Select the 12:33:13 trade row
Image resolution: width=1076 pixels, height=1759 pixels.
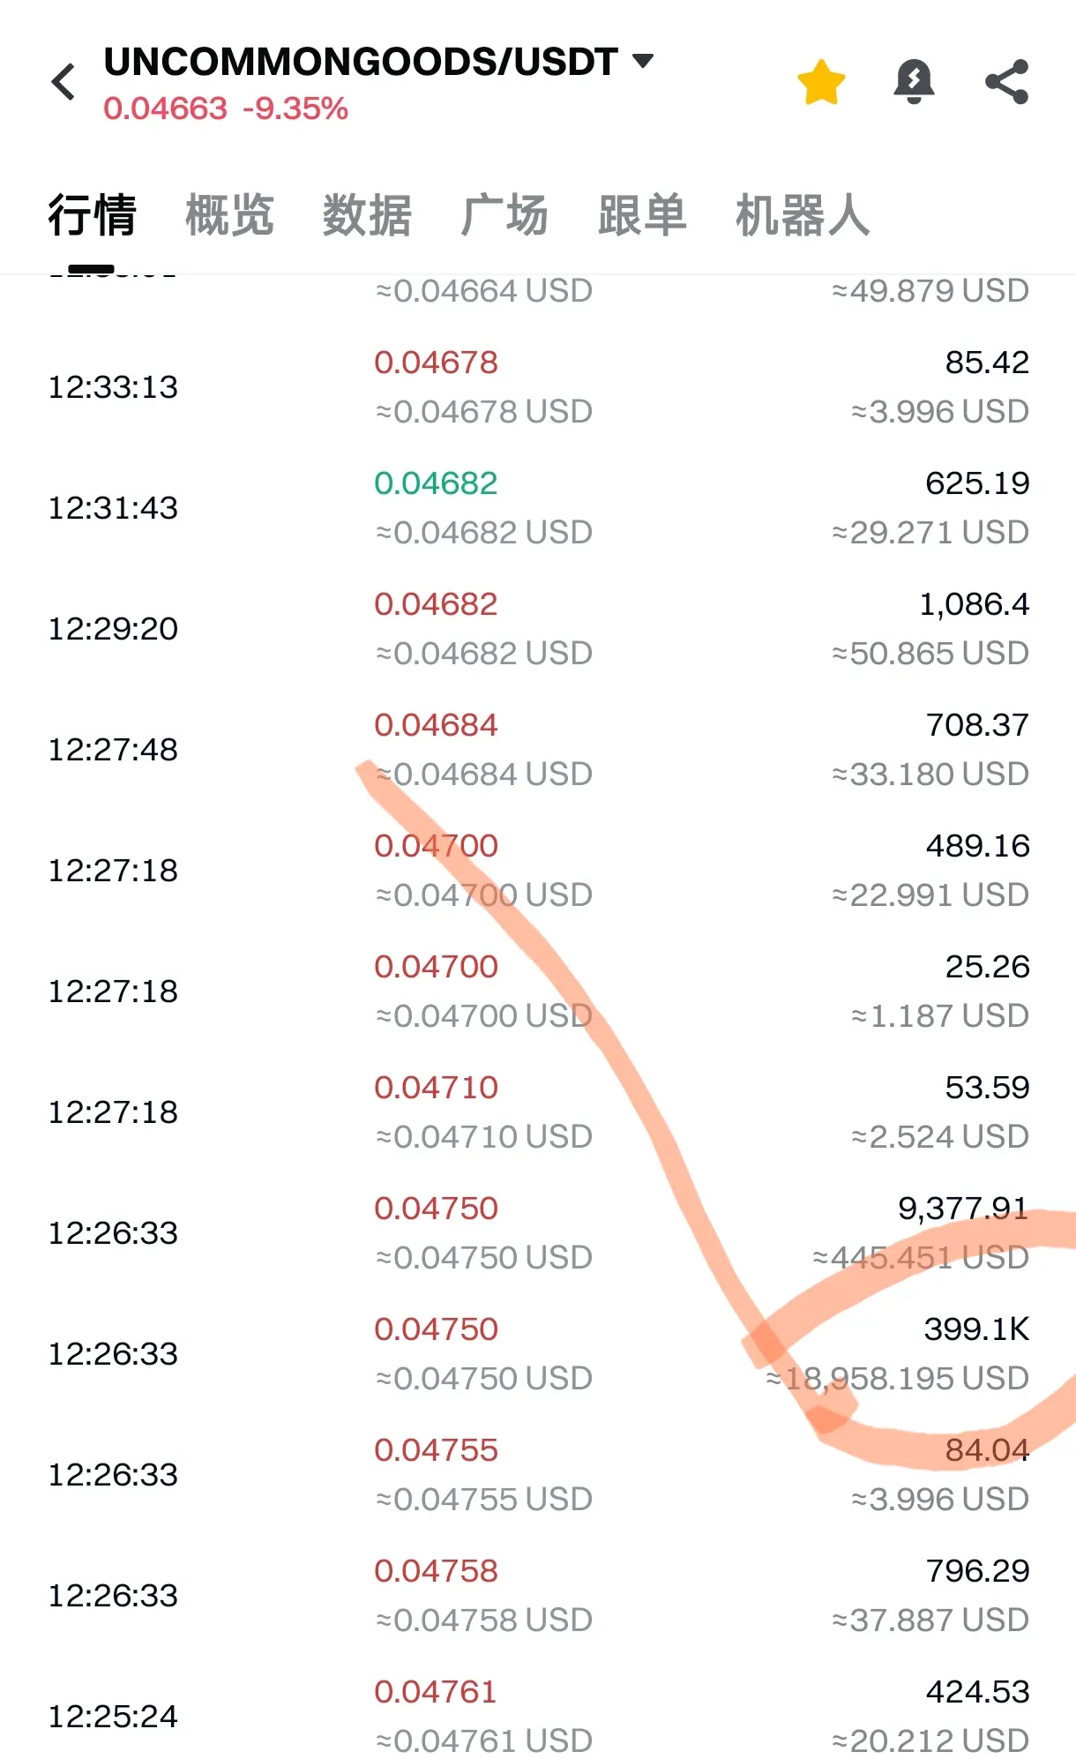coord(538,386)
